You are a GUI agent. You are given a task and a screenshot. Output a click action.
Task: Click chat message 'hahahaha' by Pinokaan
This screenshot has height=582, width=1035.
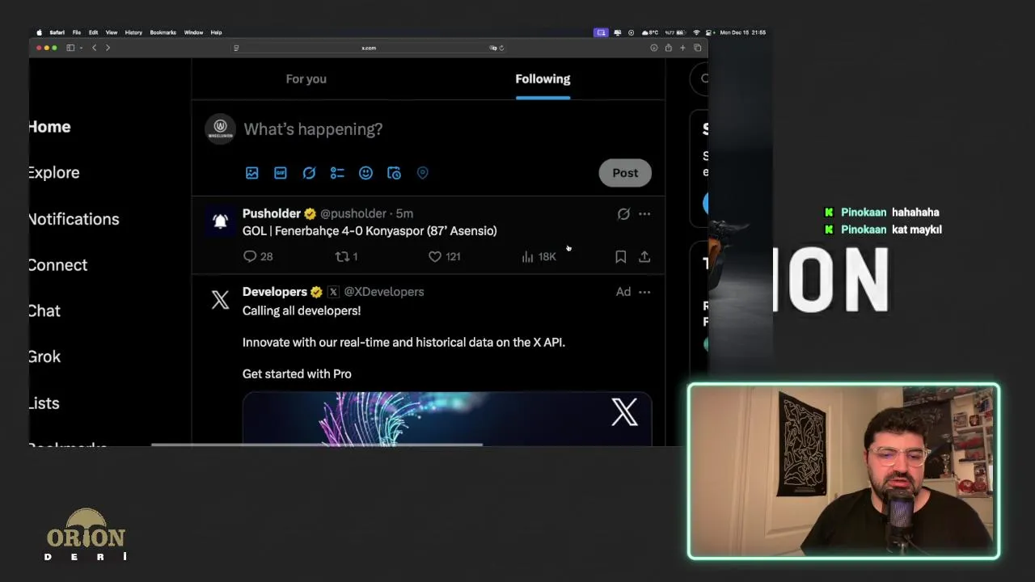(915, 213)
